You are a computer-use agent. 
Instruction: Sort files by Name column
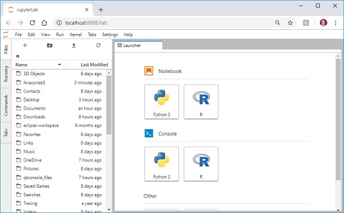(38, 64)
